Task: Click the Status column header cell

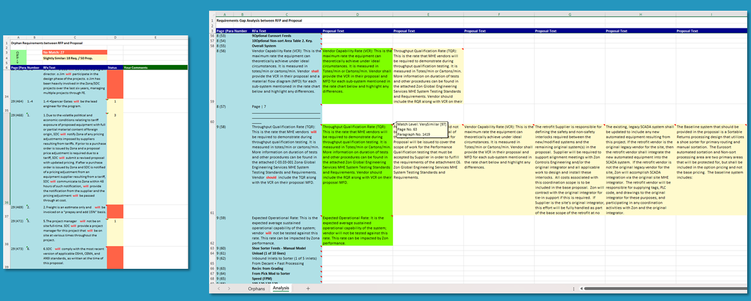Action: (x=114, y=68)
